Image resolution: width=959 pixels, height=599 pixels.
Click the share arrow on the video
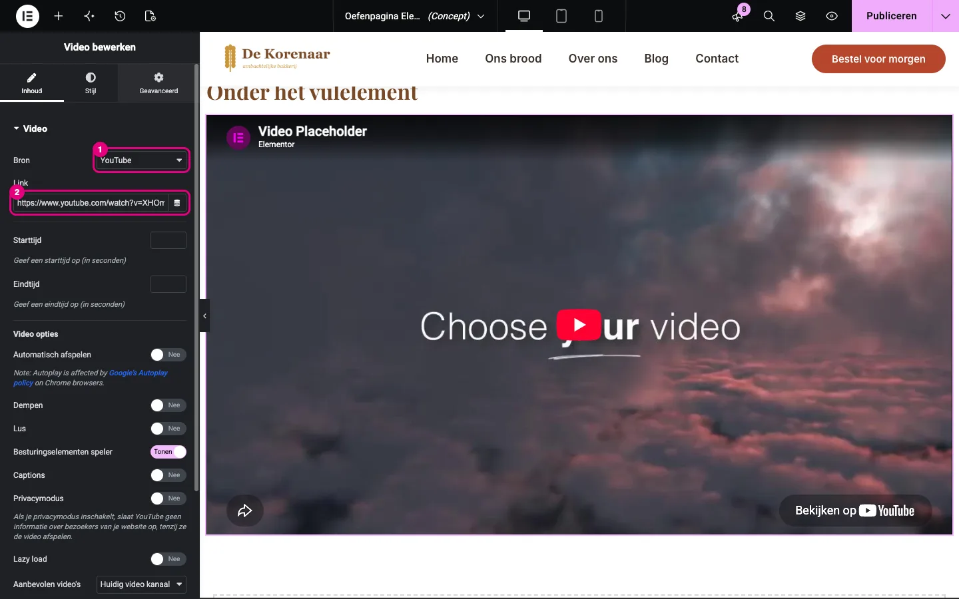coord(245,510)
